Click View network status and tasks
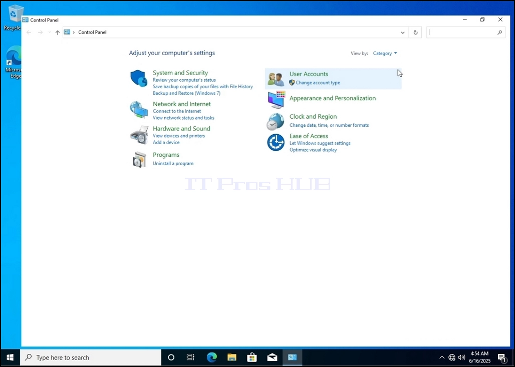 point(183,118)
